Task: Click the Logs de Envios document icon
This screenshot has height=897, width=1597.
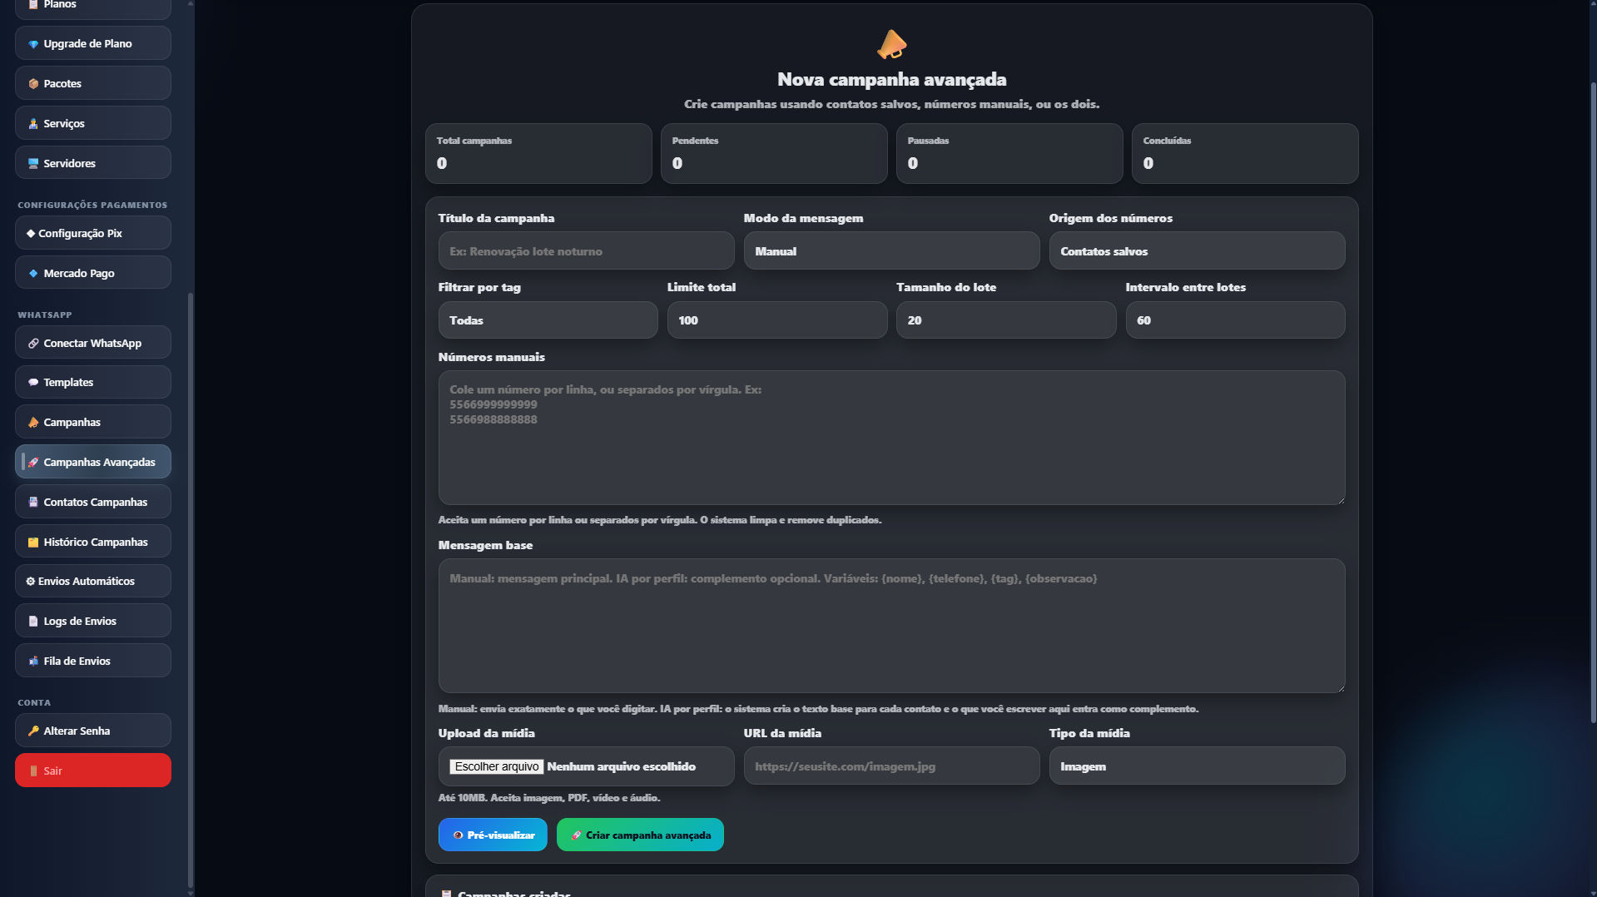Action: coord(33,621)
